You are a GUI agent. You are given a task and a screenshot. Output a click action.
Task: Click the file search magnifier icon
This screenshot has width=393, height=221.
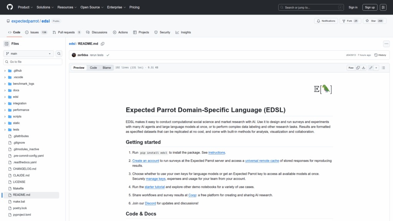[x=59, y=54]
